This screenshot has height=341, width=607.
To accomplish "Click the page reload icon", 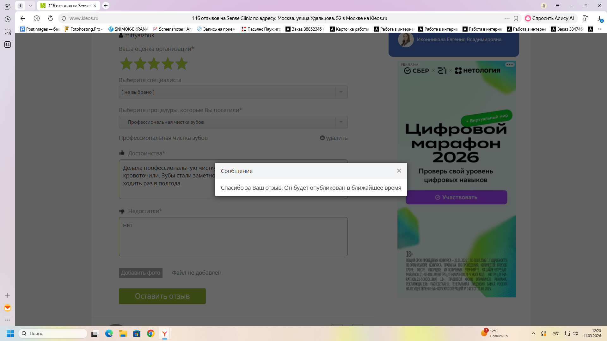I will tap(50, 18).
